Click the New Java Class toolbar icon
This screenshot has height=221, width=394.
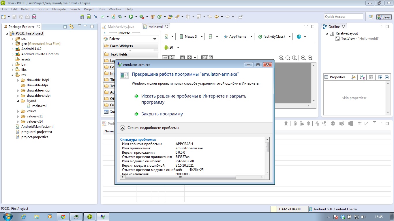(160, 17)
